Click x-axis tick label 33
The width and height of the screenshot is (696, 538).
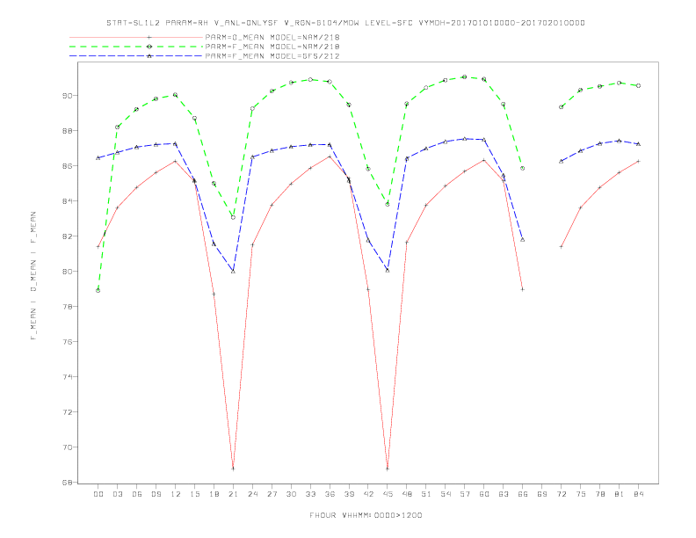[x=310, y=494]
